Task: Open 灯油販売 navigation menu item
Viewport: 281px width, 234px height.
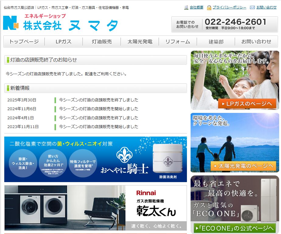Action: [102, 42]
